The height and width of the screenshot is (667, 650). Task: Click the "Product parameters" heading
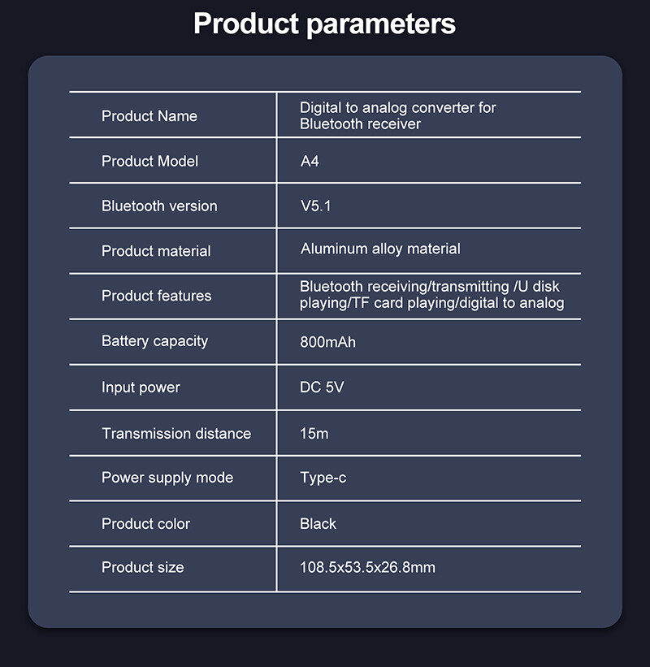coord(324,24)
